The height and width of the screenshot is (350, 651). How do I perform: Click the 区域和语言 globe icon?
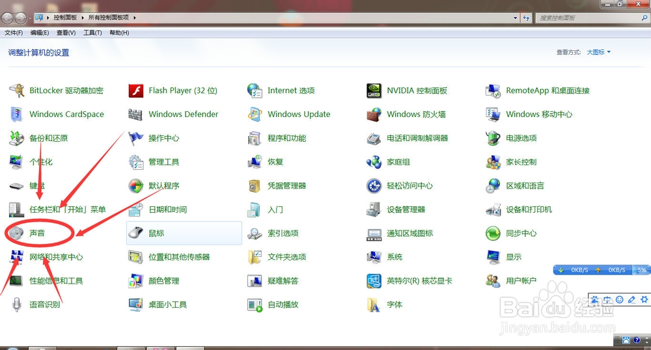(x=493, y=185)
